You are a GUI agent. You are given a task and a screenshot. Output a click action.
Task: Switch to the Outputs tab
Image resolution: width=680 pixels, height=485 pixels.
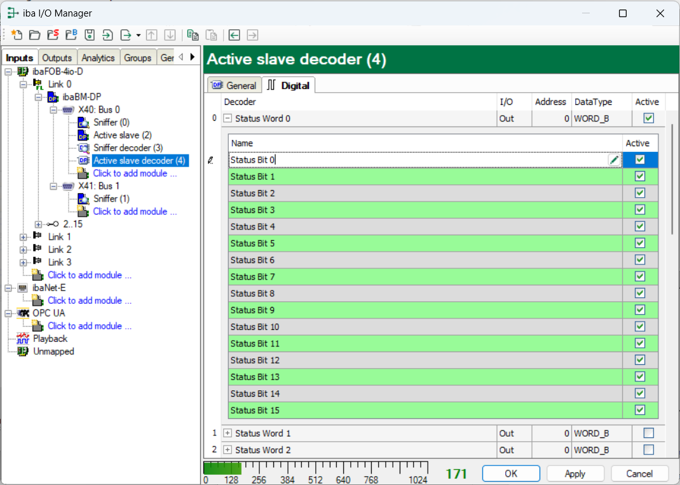tap(57, 58)
